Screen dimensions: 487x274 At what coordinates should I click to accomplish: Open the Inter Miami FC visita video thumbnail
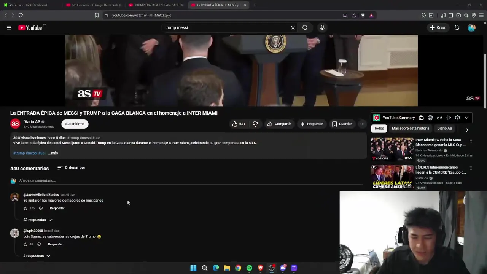tap(392, 149)
